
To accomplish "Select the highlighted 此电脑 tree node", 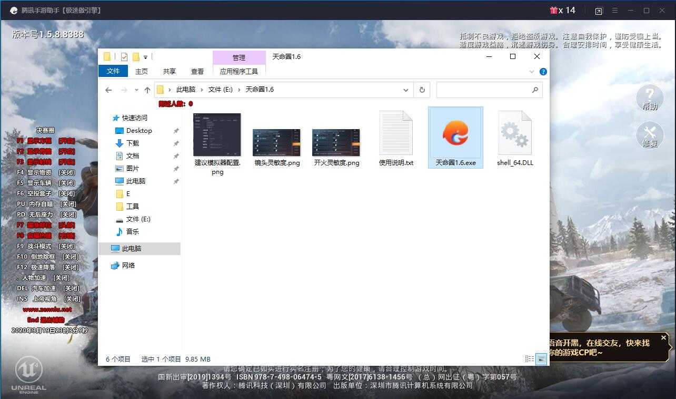I will (x=140, y=249).
